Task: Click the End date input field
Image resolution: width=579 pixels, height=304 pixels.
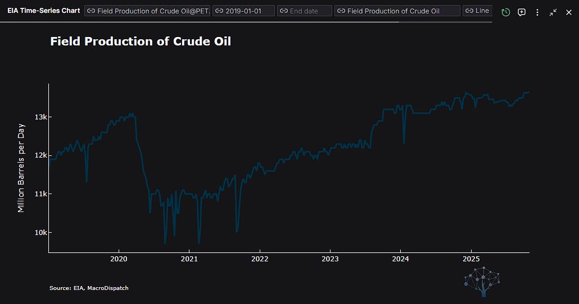Action: point(305,11)
